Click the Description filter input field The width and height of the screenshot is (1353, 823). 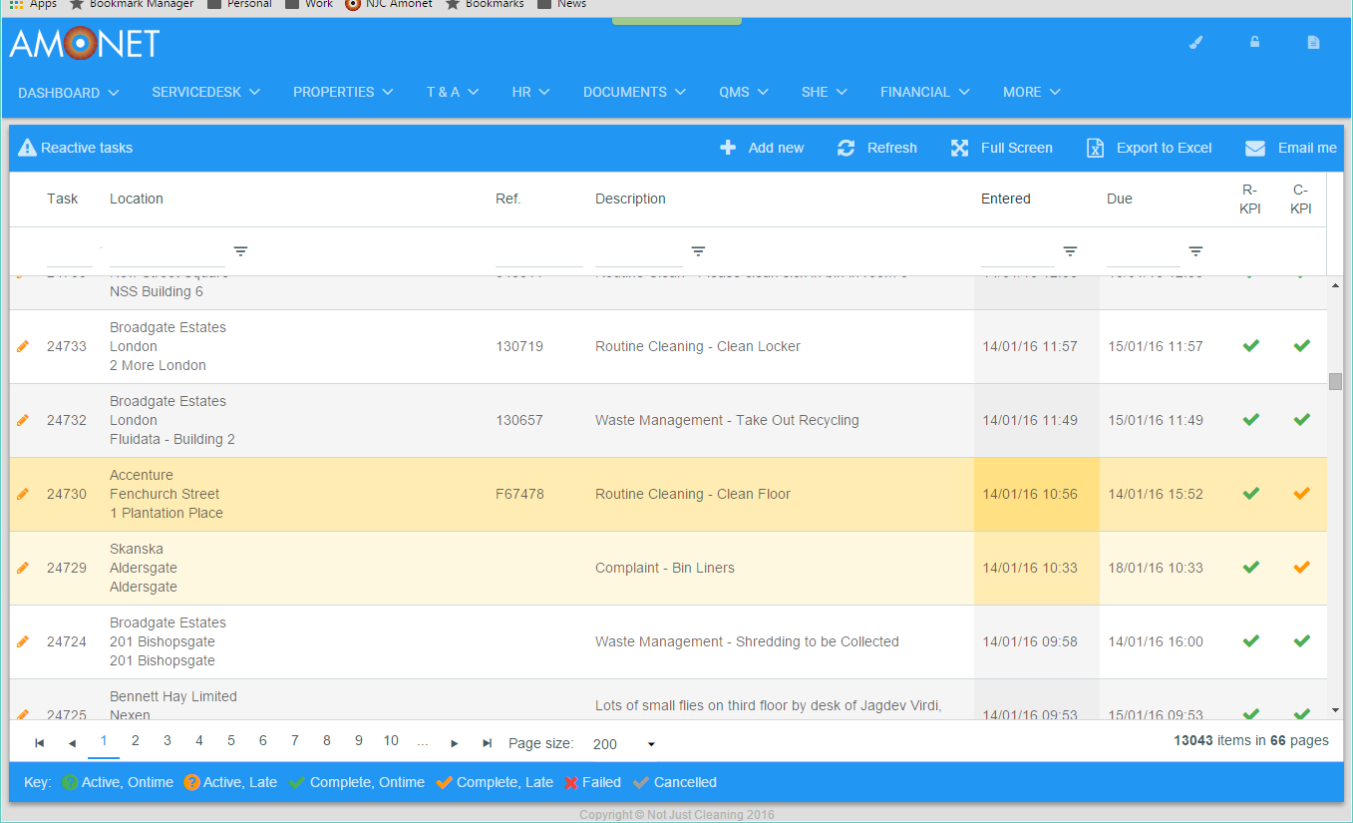pos(639,252)
